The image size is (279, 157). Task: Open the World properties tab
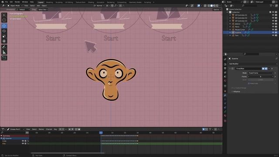pyautogui.click(x=225, y=81)
